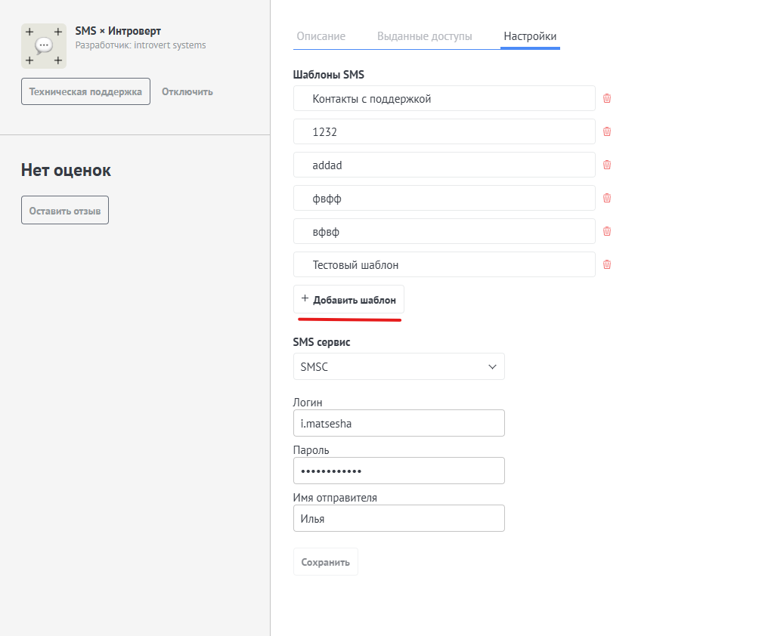Click the Отключить link
The height and width of the screenshot is (636, 762).
[x=187, y=91]
